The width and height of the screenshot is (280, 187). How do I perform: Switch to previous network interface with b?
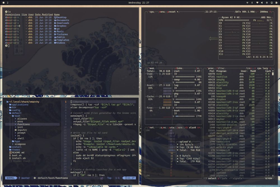click(x=186, y=128)
